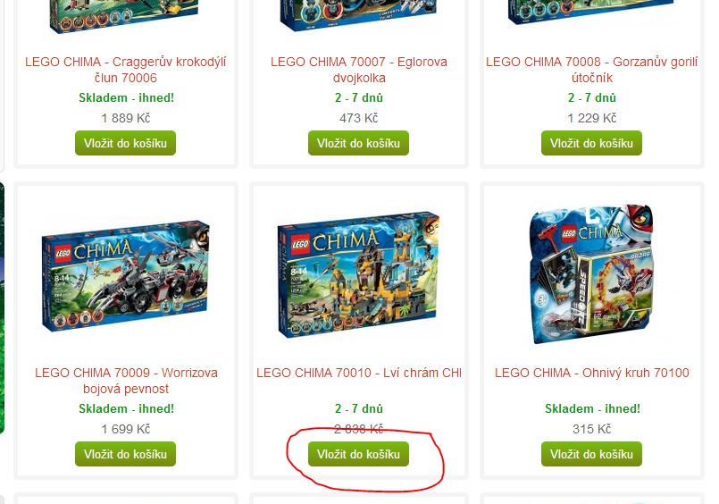Click Craggerův krokodýlí člun box image
This screenshot has height=504, width=719.
click(126, 16)
